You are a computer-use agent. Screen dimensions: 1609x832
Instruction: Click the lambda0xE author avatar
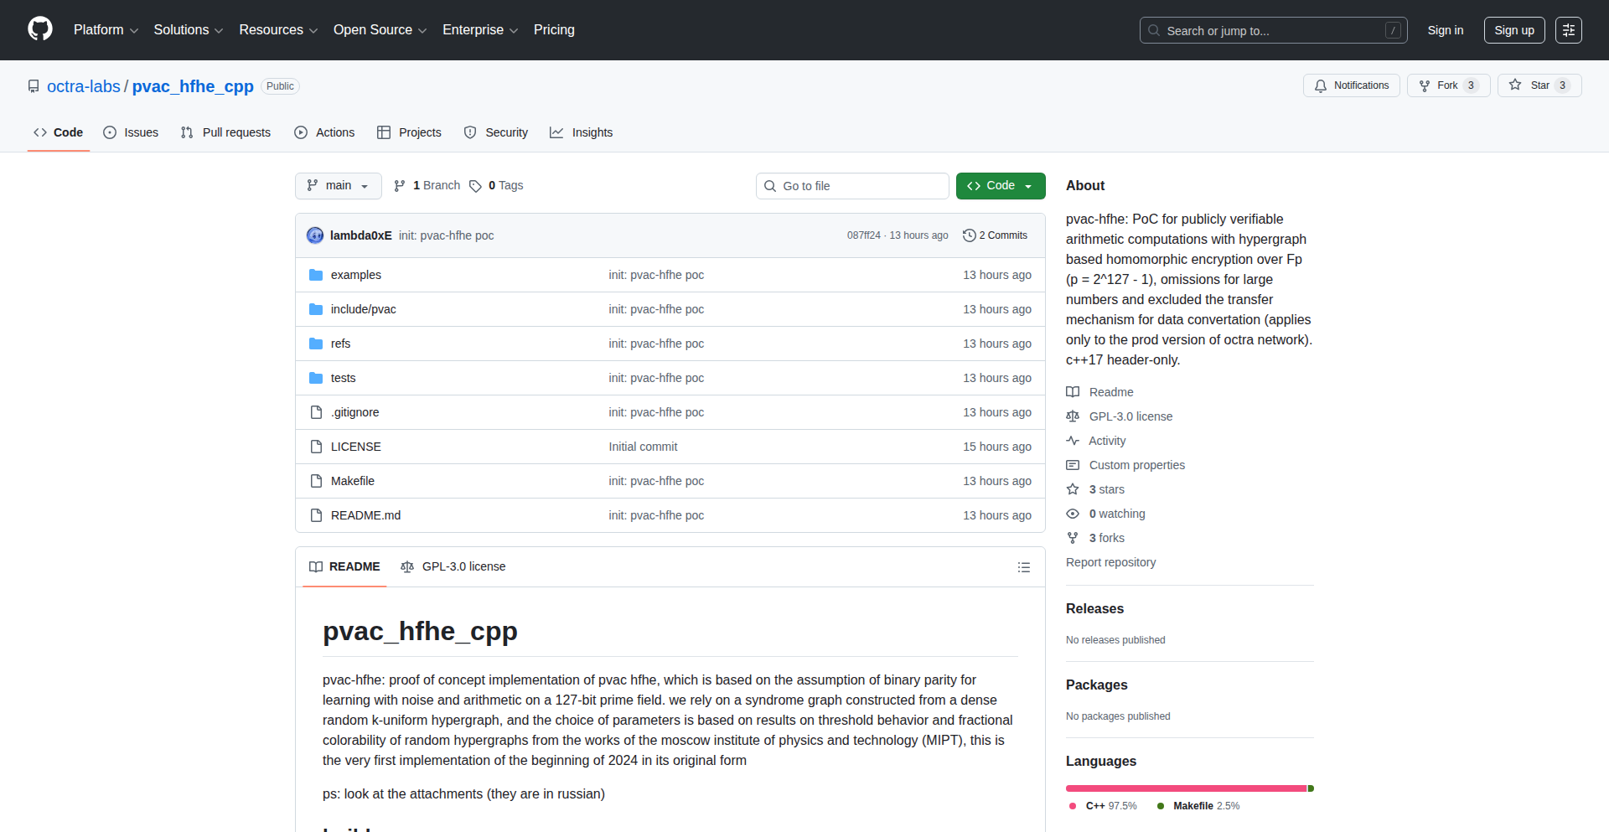coord(315,235)
